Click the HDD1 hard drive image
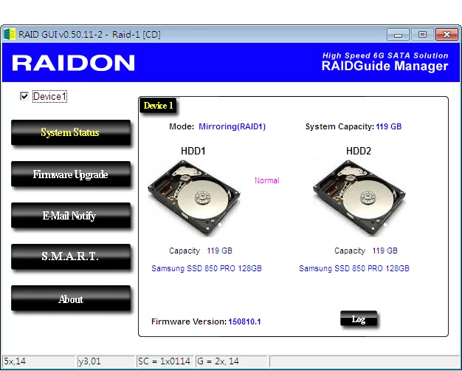Viewport: 462px width, 371px height. (x=194, y=198)
